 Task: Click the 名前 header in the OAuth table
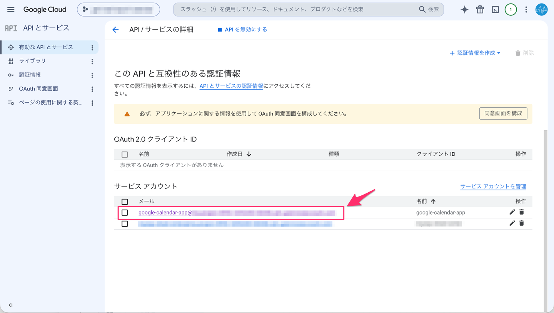tap(144, 154)
